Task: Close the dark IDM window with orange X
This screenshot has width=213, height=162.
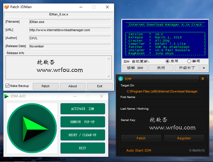Action: tap(203, 79)
